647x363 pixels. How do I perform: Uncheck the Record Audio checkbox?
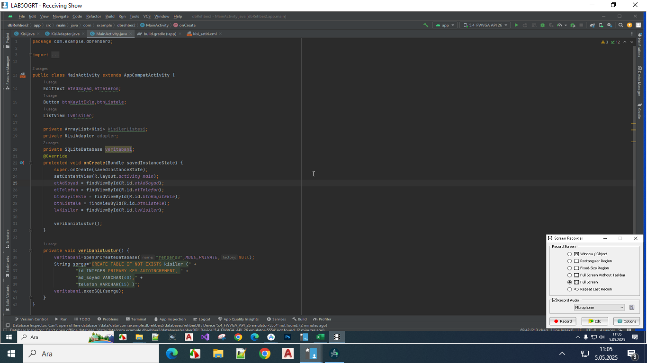555,300
